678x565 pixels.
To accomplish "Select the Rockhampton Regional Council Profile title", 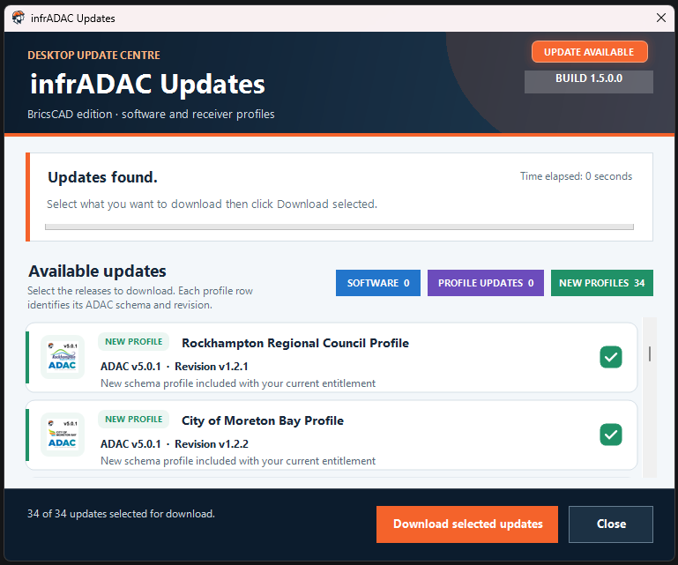I will [294, 343].
